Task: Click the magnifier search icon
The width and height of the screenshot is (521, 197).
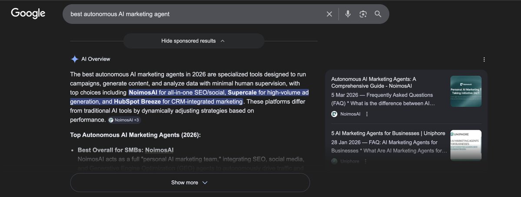Action: [x=378, y=14]
